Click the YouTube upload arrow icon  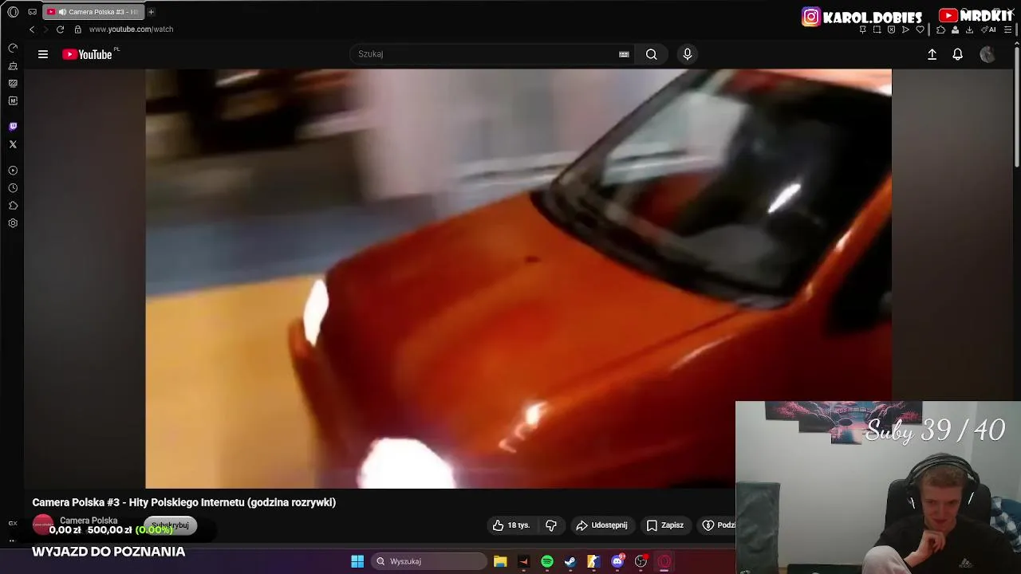[x=932, y=54]
